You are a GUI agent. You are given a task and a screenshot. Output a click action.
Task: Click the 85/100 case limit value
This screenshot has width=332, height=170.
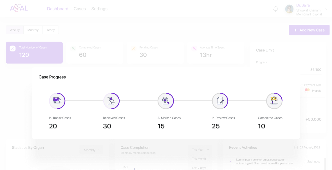(316, 70)
